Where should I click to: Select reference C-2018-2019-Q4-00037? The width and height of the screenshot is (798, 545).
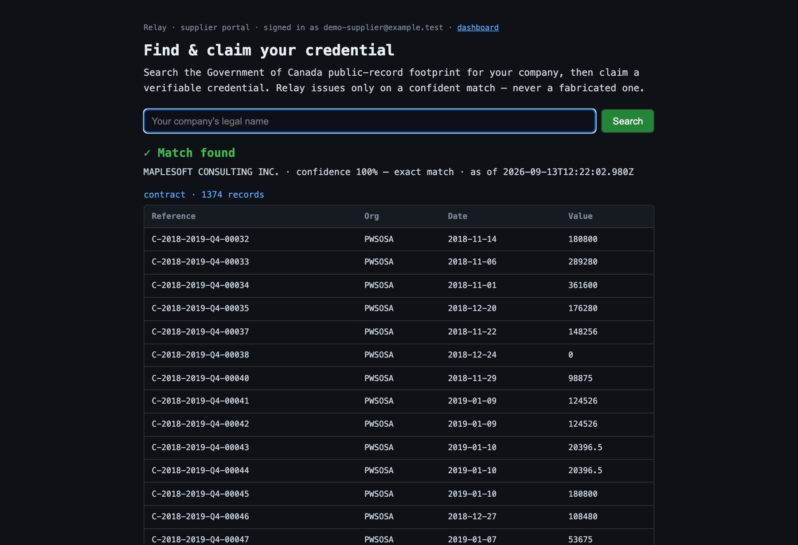[x=200, y=332]
